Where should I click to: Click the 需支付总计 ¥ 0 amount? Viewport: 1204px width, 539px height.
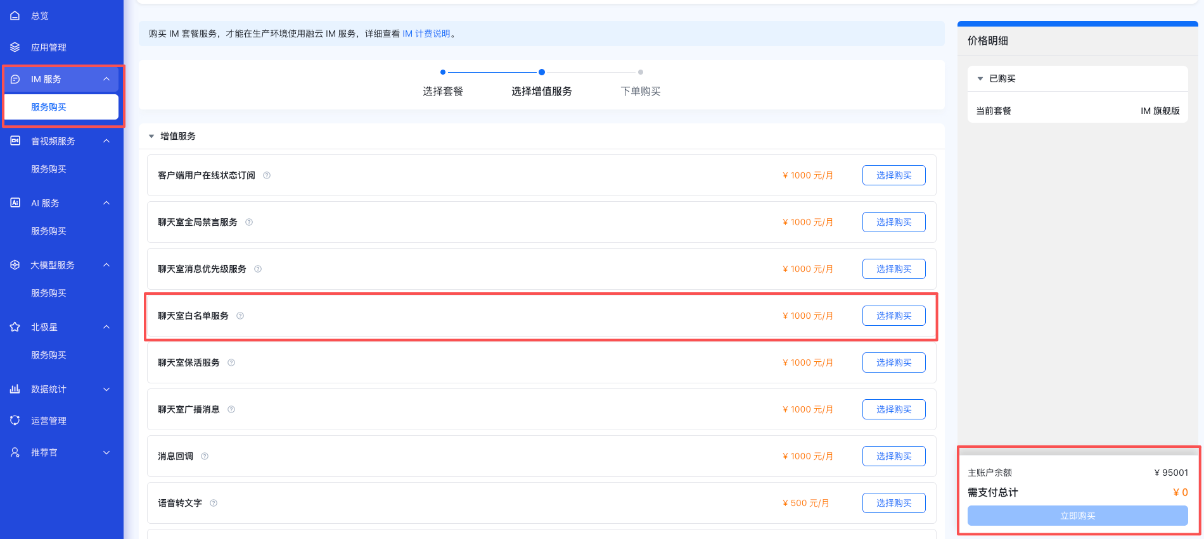click(1181, 492)
